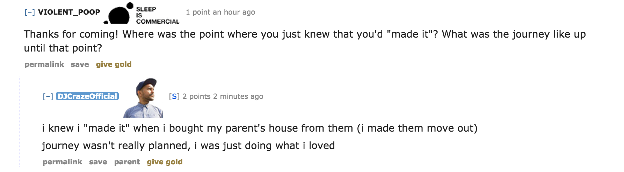The height and width of the screenshot is (172, 624).
Task: Click the [S] submitter tag
Action: [x=174, y=96]
